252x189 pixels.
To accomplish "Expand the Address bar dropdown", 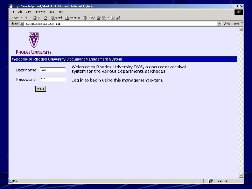I will click(219, 24).
